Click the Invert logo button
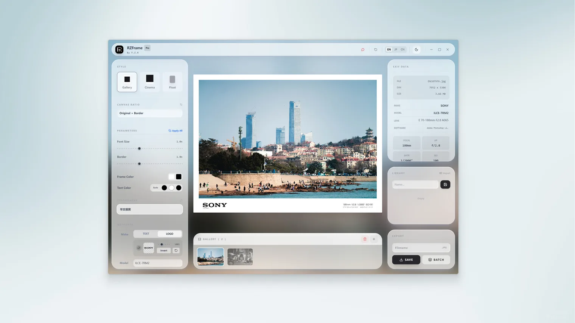575x323 pixels. pyautogui.click(x=164, y=250)
